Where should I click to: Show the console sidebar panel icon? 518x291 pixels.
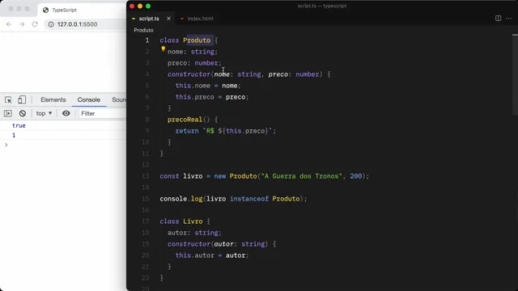coord(8,113)
